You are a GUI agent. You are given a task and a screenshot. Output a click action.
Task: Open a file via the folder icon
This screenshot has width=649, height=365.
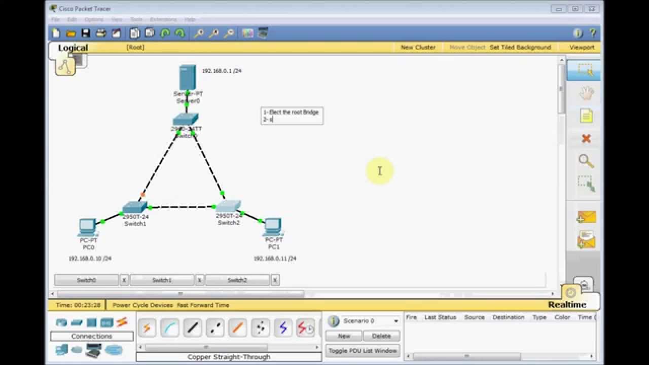pyautogui.click(x=71, y=33)
